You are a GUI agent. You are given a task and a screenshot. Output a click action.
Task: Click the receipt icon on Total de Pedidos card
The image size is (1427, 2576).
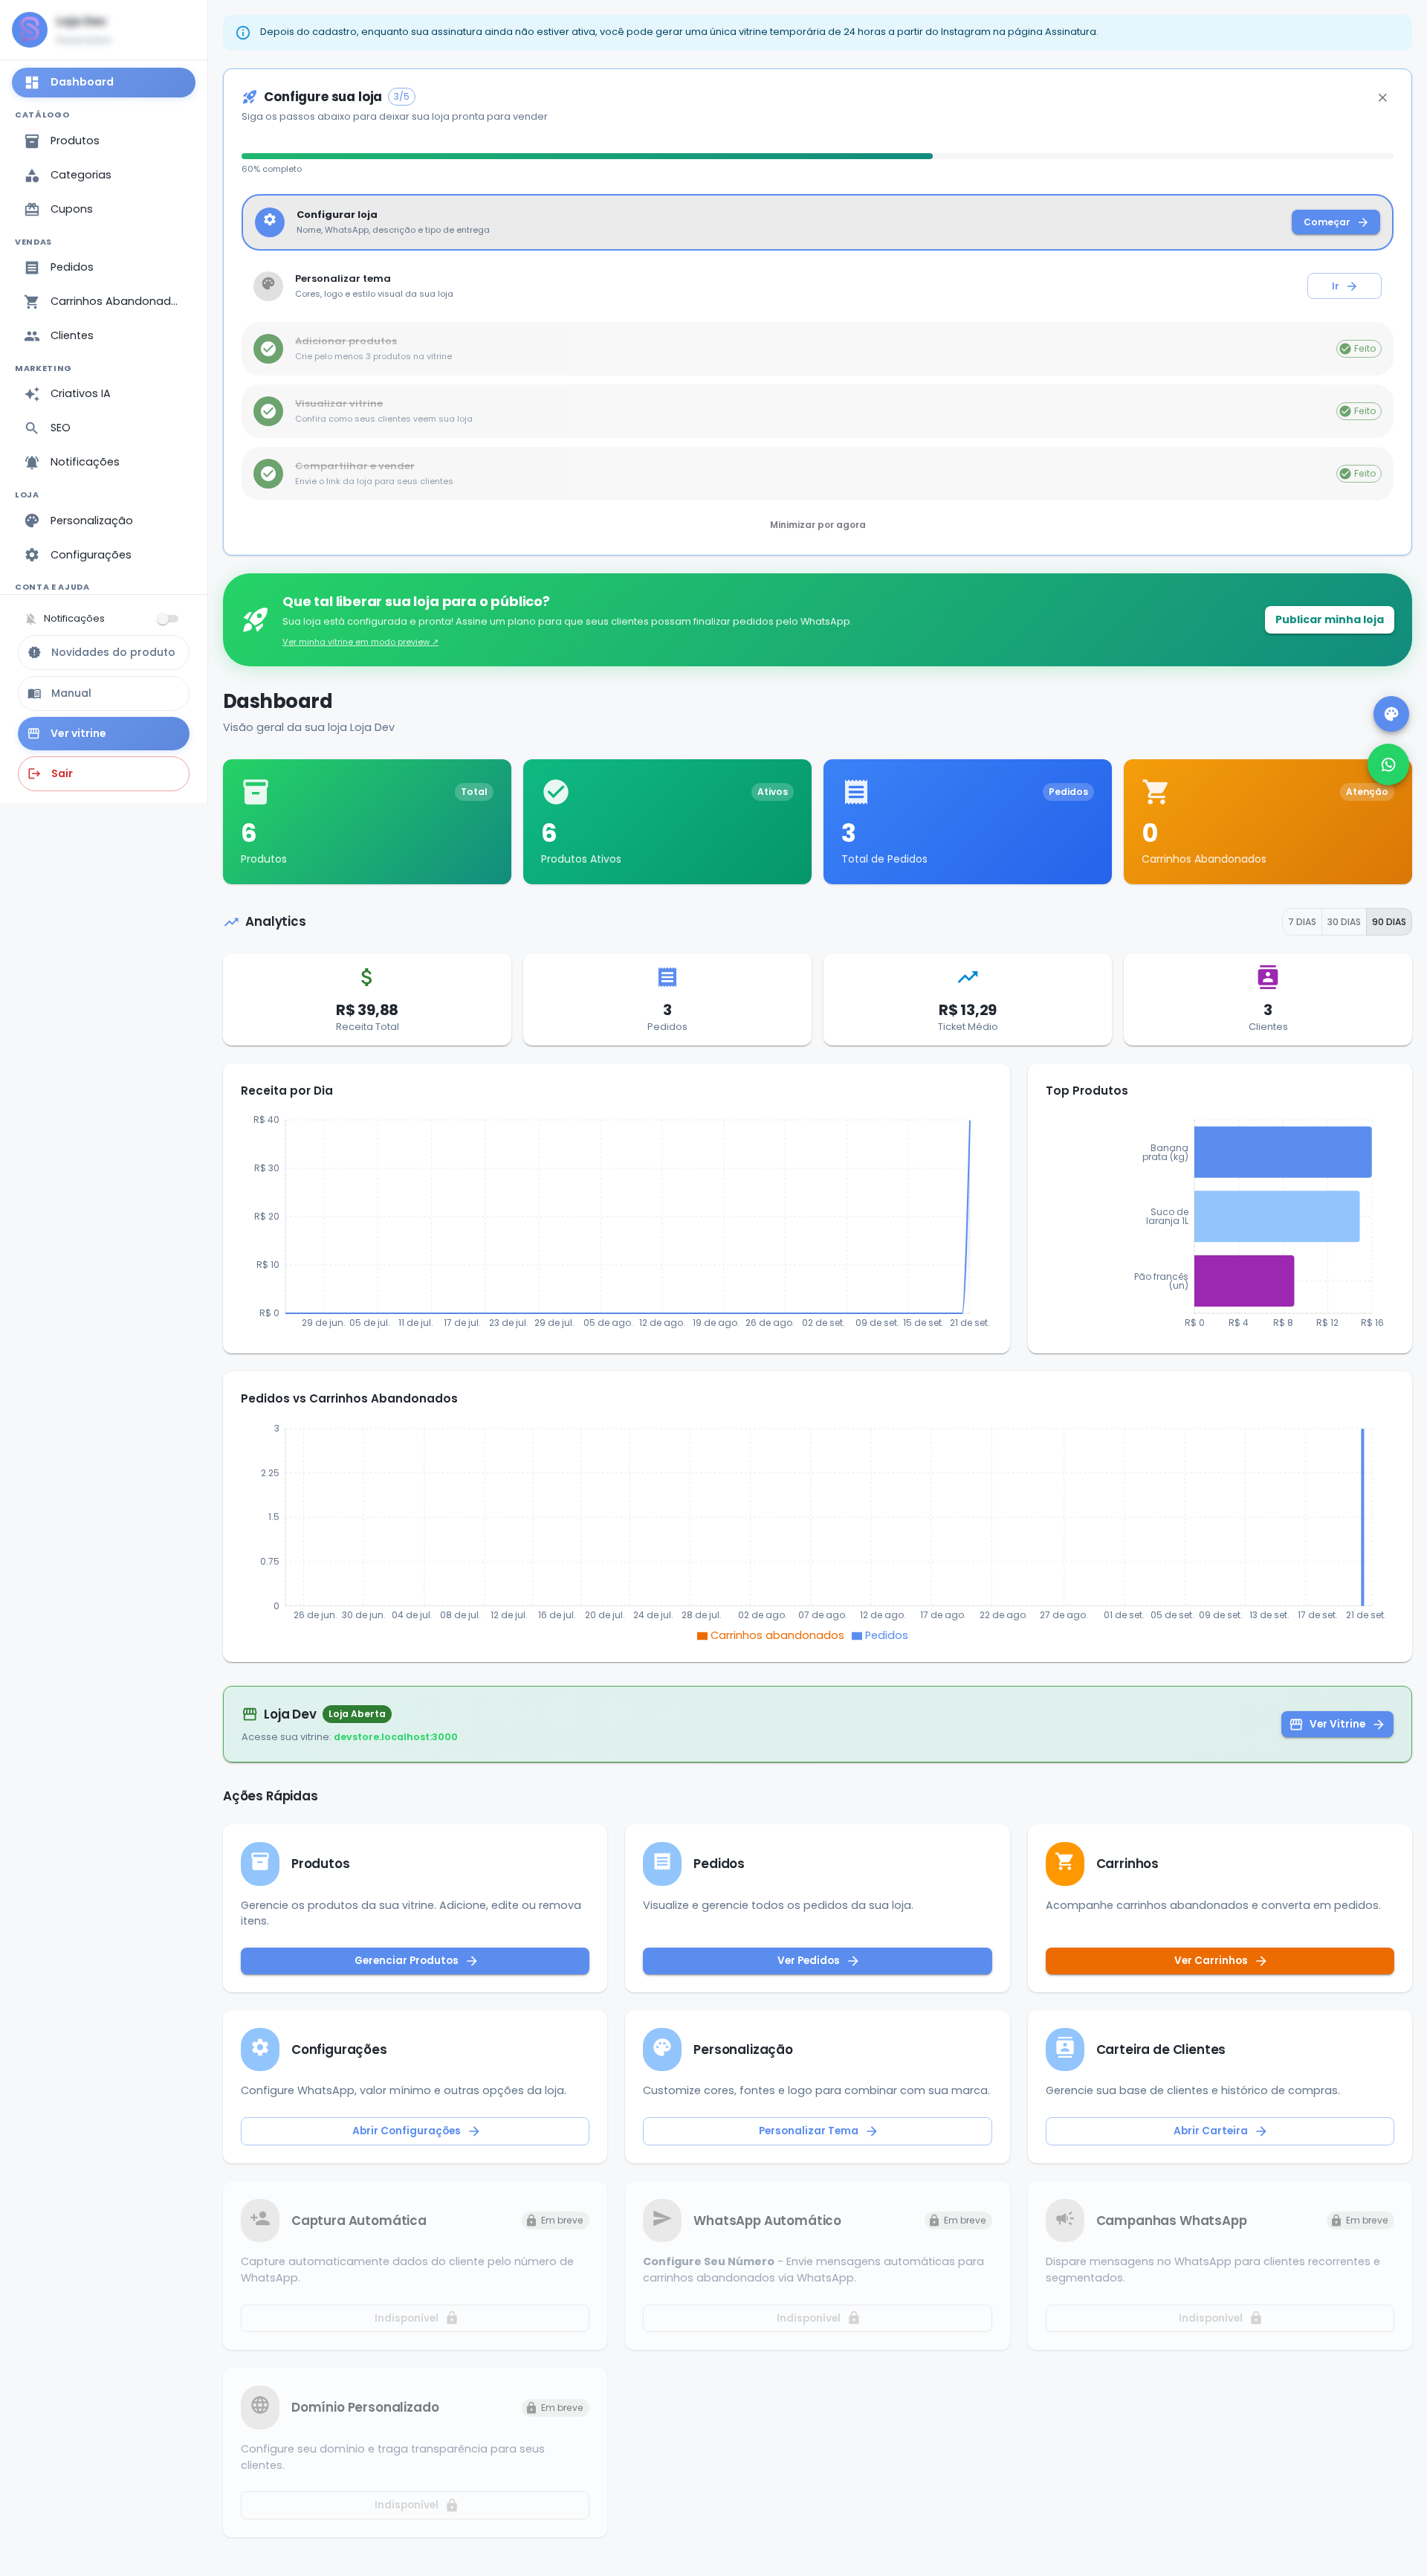[855, 792]
